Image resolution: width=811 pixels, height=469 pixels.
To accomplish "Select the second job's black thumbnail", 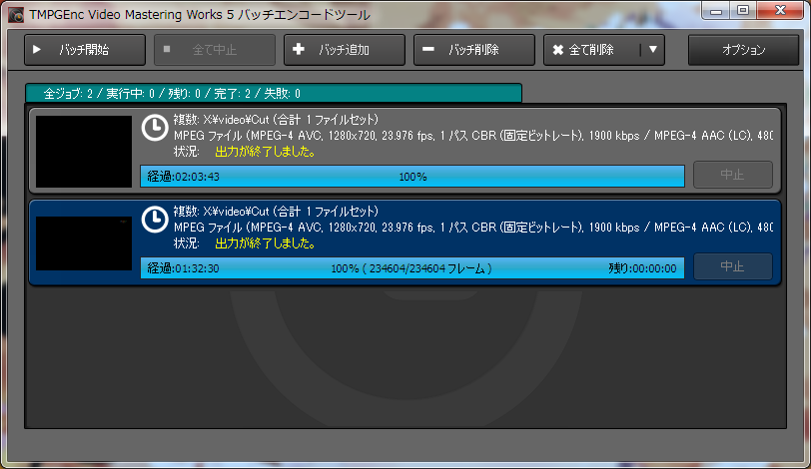I will [84, 243].
